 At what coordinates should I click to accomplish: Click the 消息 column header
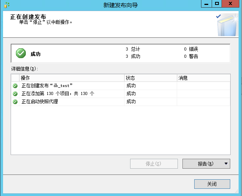click(x=204, y=78)
